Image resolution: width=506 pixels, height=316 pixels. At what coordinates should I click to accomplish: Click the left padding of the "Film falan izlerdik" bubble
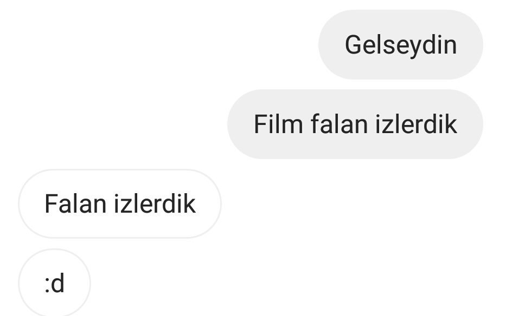point(241,124)
